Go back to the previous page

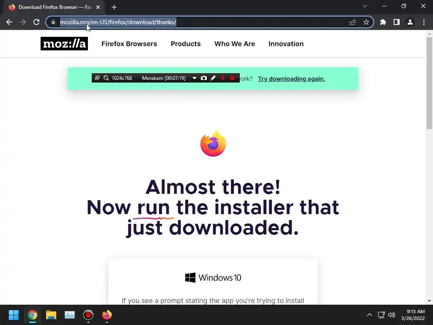click(9, 22)
